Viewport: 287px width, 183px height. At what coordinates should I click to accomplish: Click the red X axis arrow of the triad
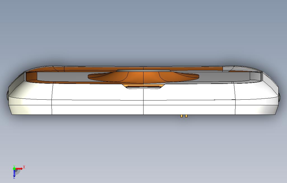[19, 168]
